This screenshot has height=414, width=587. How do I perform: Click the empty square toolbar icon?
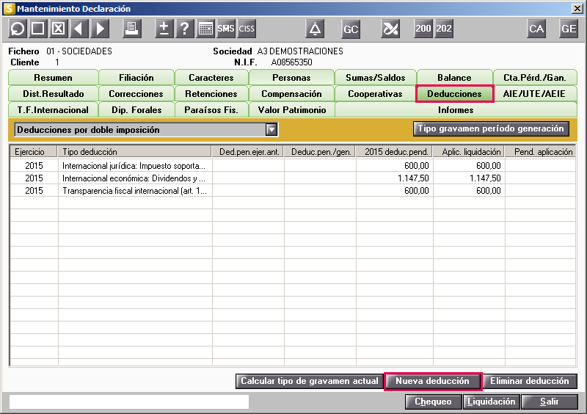pos(38,29)
